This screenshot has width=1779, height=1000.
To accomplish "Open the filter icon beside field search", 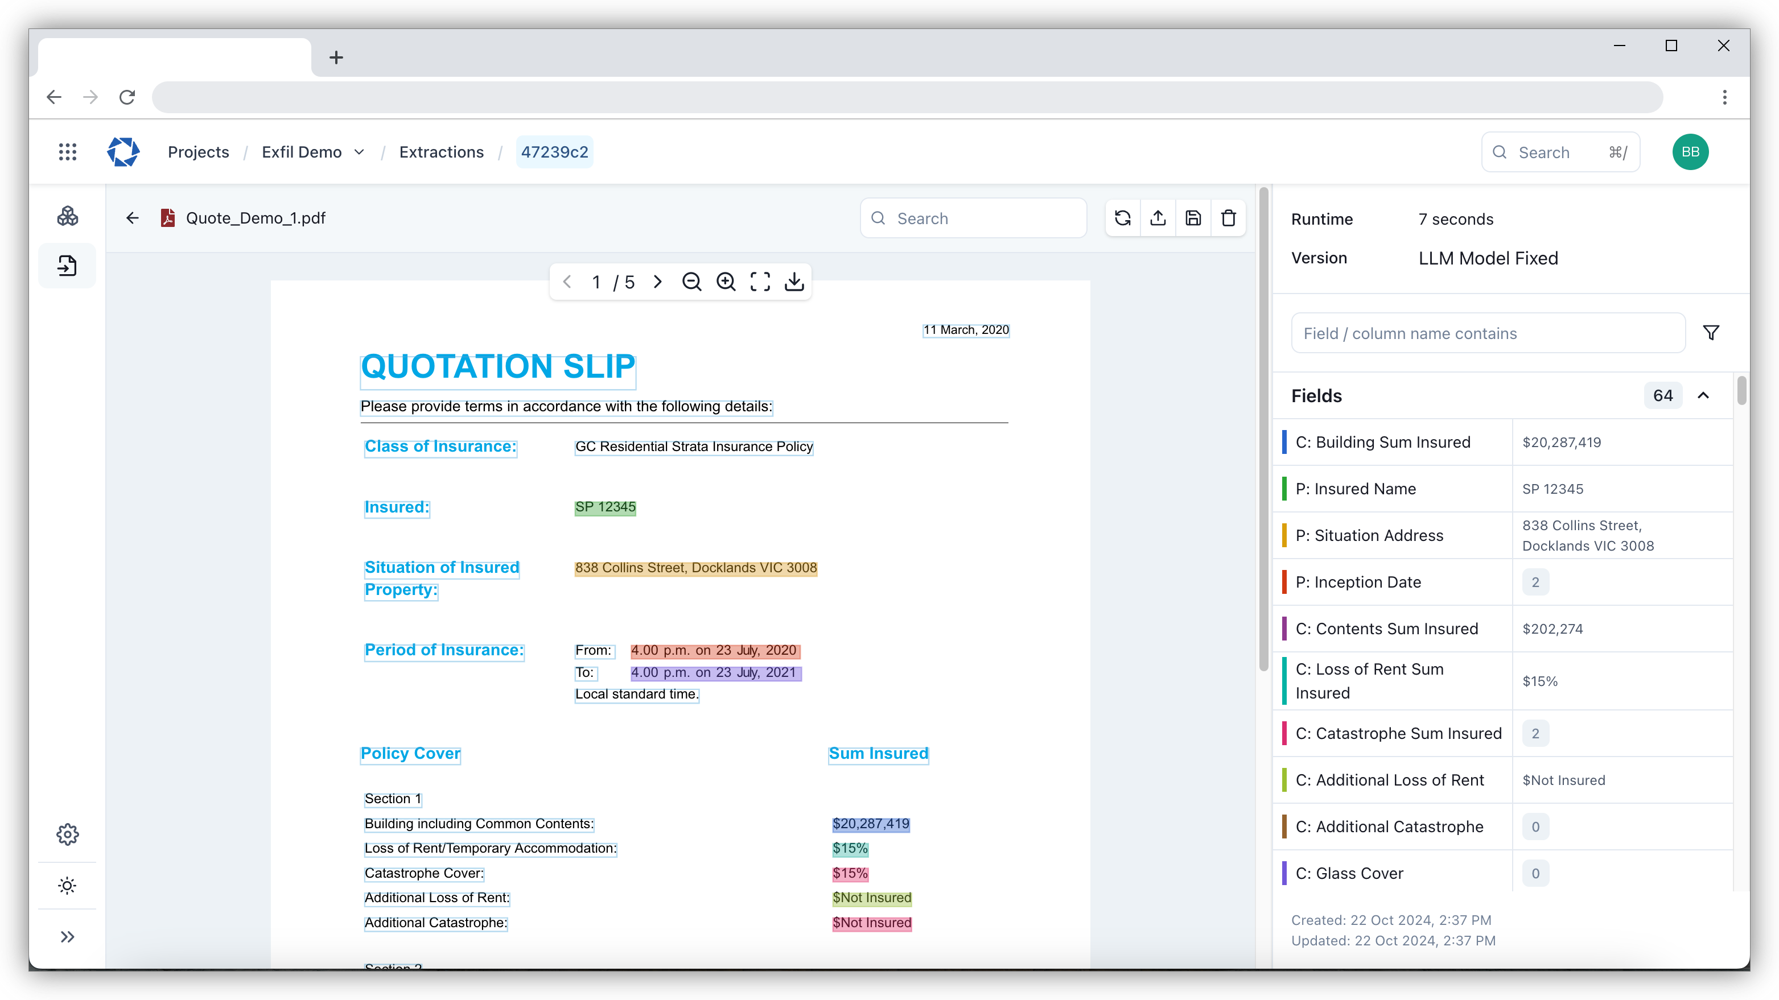I will (1711, 333).
